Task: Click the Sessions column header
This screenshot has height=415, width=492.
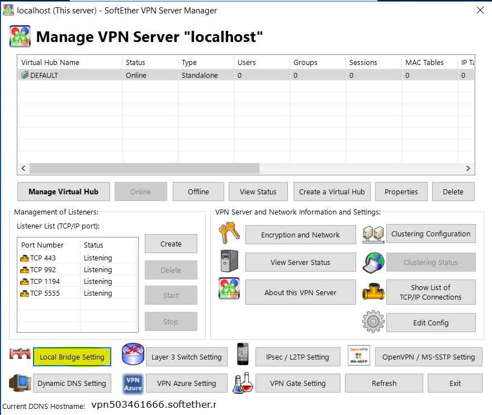Action: tap(373, 62)
